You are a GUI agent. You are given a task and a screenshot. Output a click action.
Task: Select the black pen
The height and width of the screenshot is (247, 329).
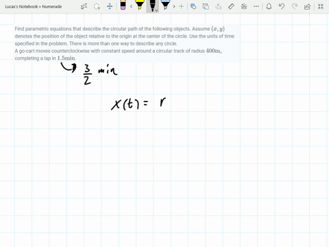152,5
